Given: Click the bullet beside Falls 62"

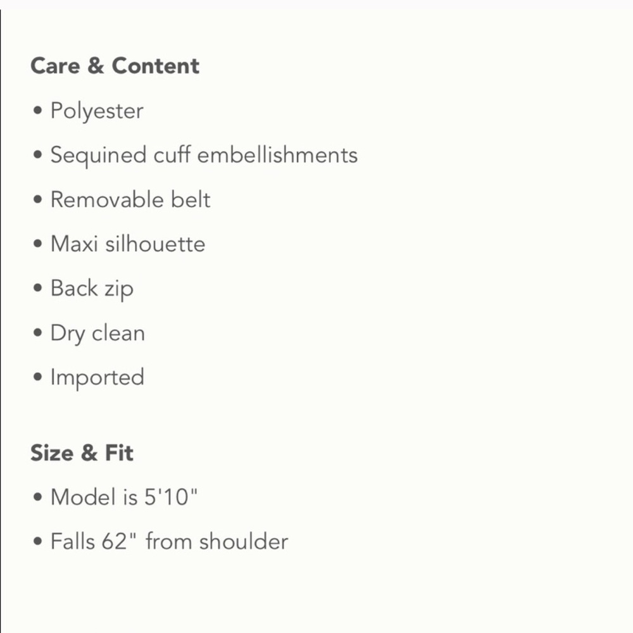Looking at the screenshot, I should coord(37,541).
